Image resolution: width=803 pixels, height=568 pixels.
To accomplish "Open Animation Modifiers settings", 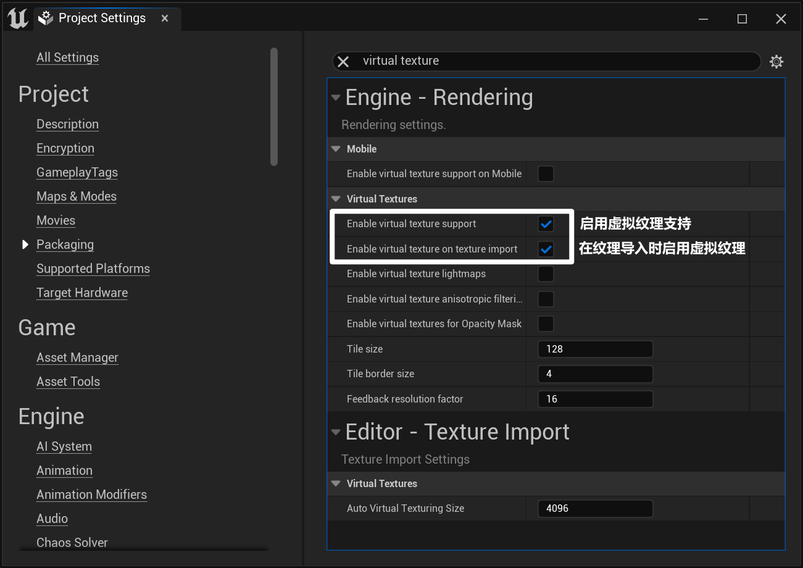I will tap(91, 495).
